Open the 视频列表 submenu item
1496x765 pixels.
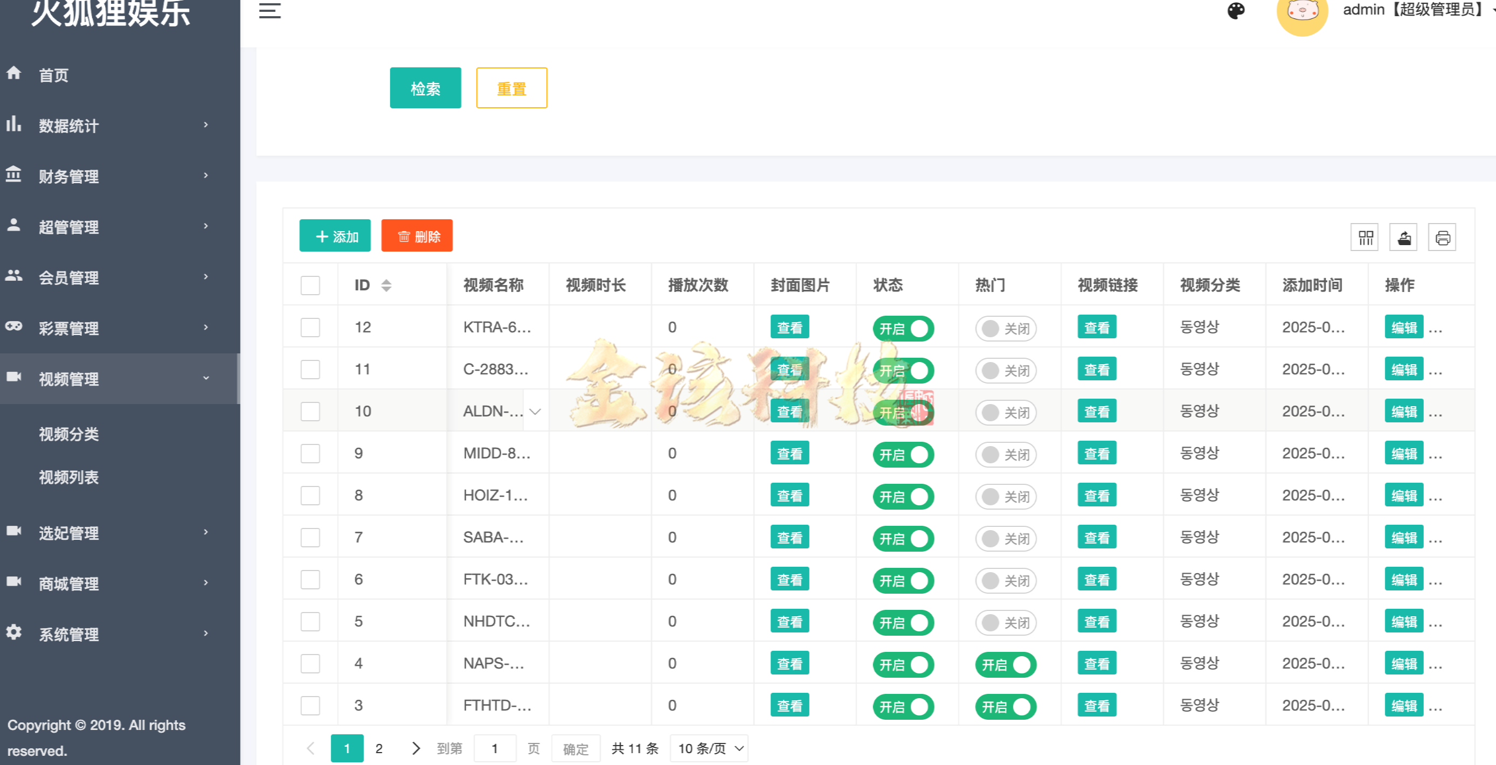click(68, 477)
